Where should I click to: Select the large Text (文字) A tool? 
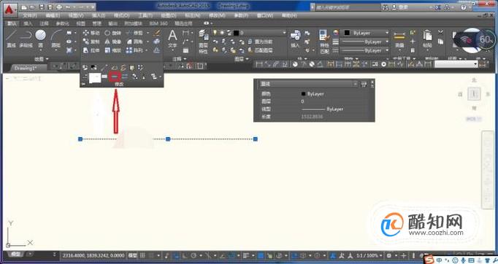tap(172, 39)
